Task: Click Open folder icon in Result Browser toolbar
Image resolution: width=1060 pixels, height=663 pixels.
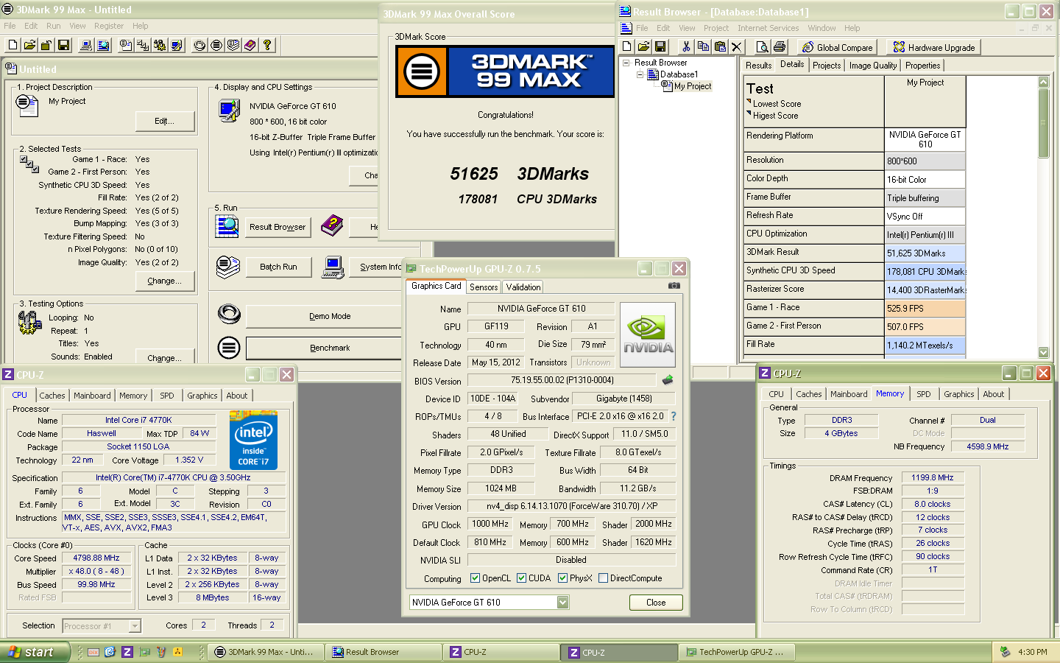Action: pos(643,46)
